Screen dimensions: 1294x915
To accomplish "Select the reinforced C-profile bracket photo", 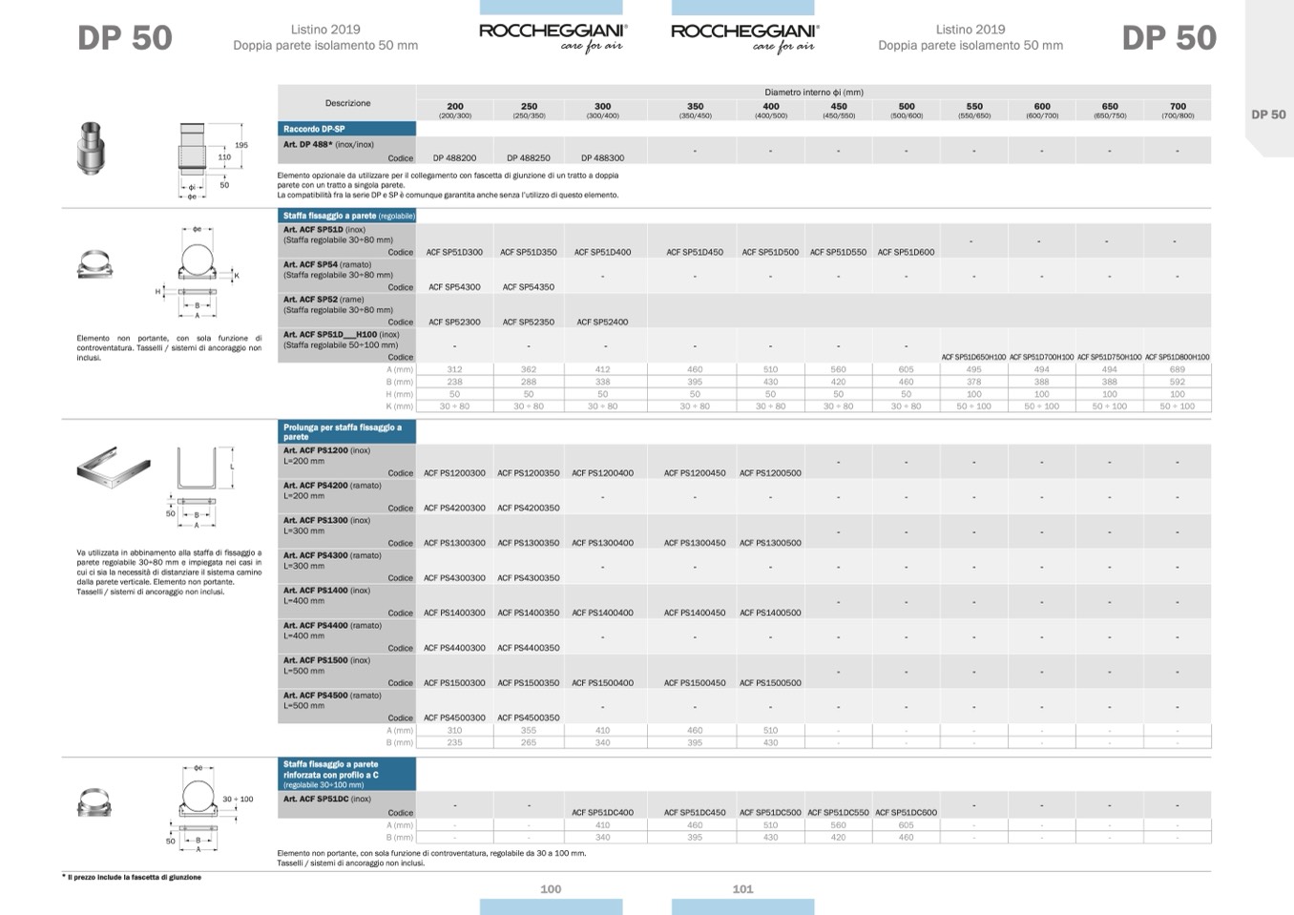I will [x=94, y=803].
